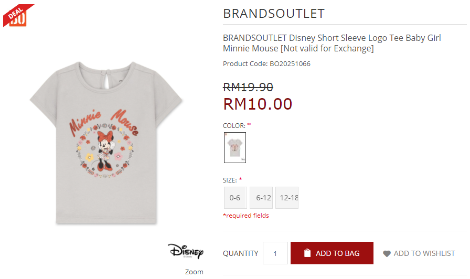470x279 pixels.
Task: Click the shopping bag icon
Action: click(307, 253)
